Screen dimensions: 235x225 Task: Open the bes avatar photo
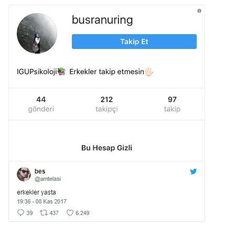24,175
